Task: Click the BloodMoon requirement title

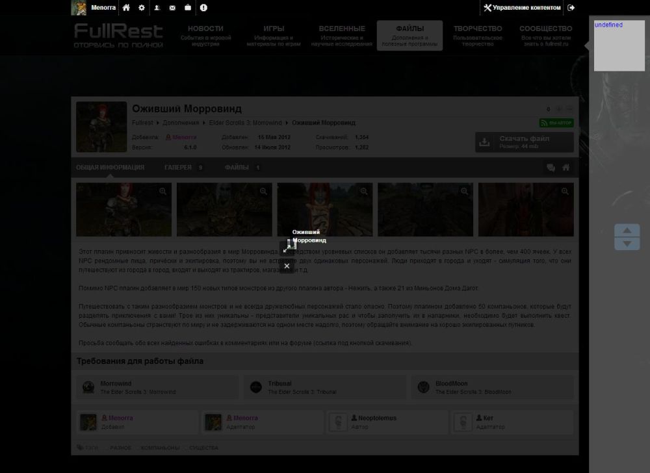Action: [452, 383]
